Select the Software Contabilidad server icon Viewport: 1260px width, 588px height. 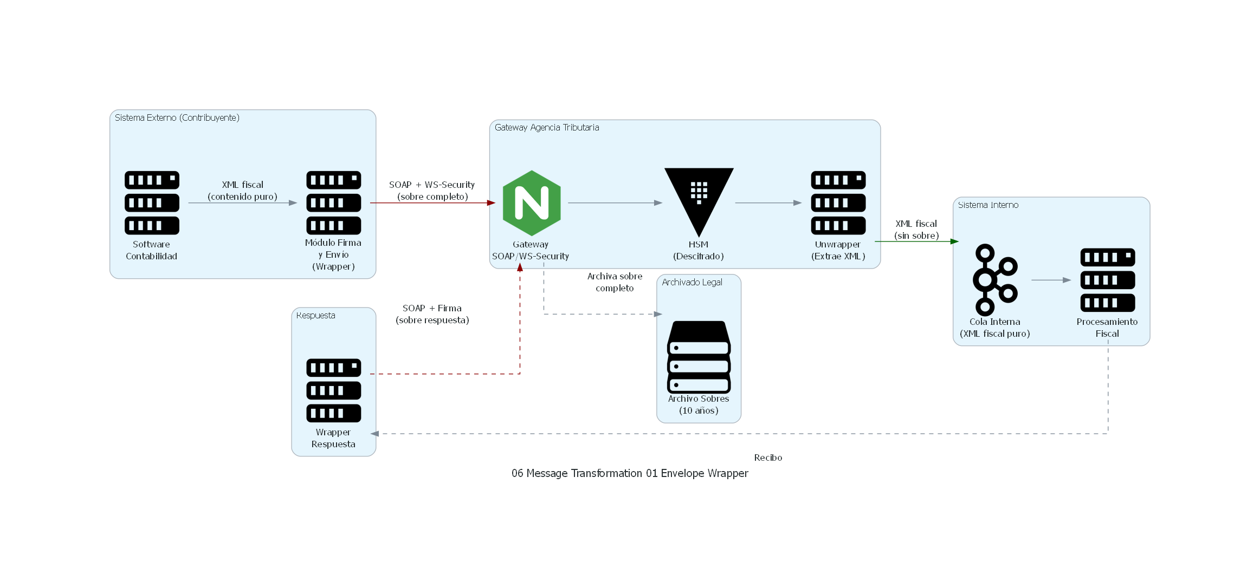click(x=152, y=202)
